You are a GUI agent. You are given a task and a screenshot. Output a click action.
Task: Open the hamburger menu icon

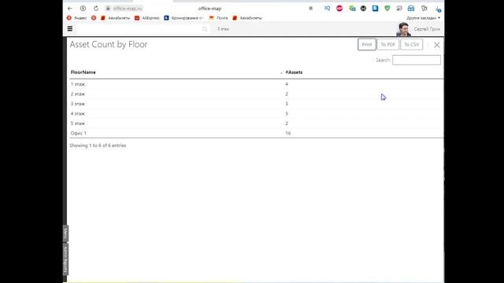(x=70, y=29)
